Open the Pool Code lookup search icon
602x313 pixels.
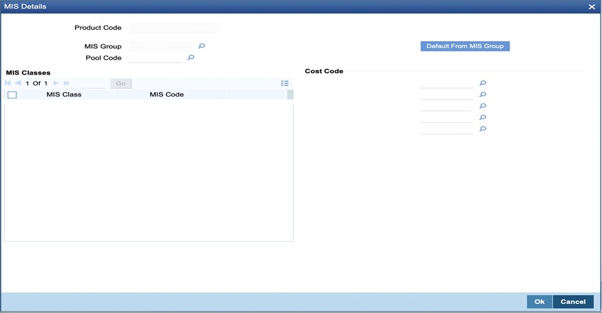pos(191,58)
